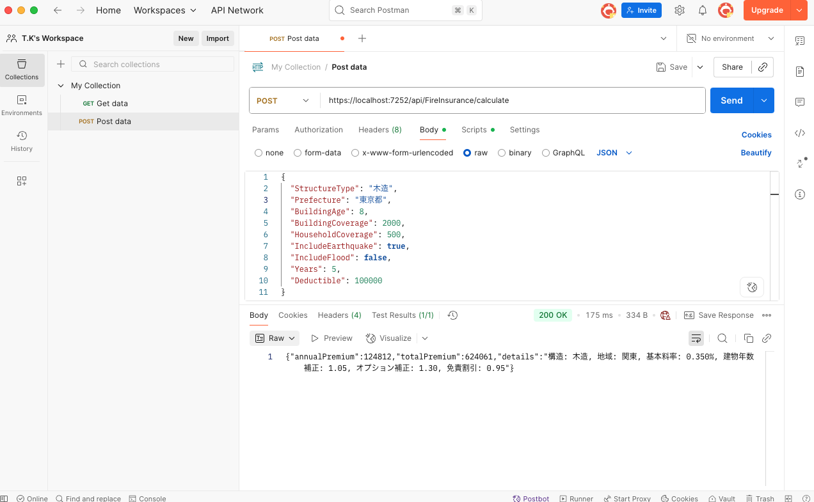The width and height of the screenshot is (814, 502).
Task: Open related requests icon in right sidebar
Action: (x=801, y=163)
